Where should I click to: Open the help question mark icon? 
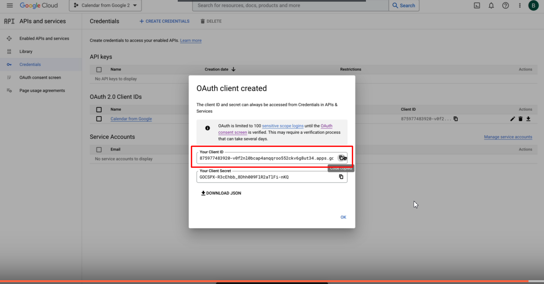coord(505,5)
